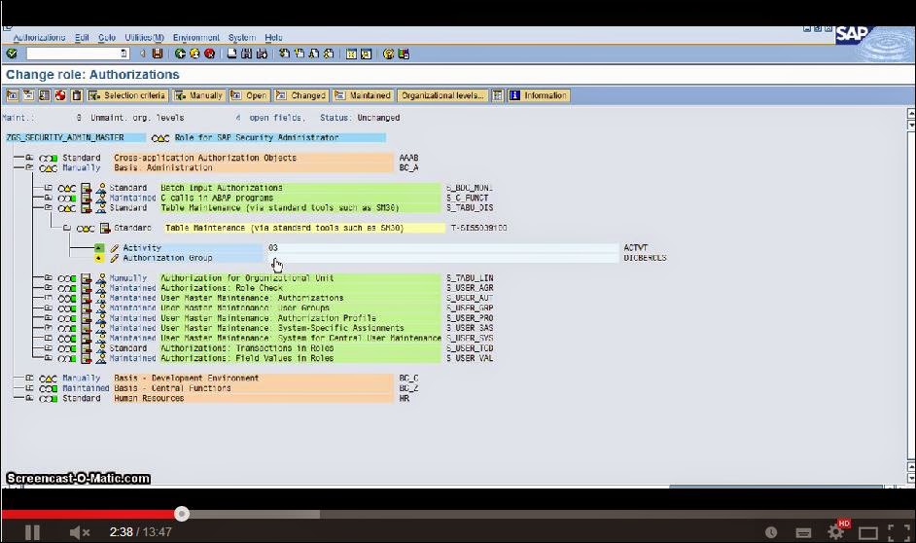The width and height of the screenshot is (916, 543).
Task: Click traffic light status of Basis Administration row
Action: [48, 168]
